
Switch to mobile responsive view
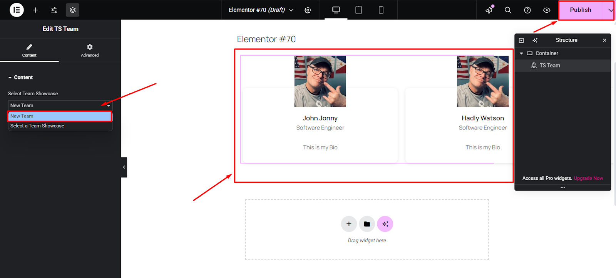click(381, 10)
